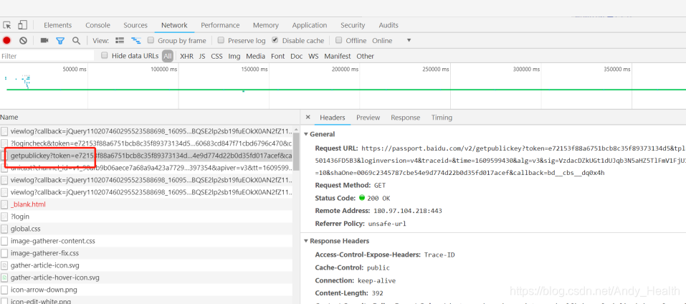
Task: Filter requests by Other
Action: click(x=365, y=56)
